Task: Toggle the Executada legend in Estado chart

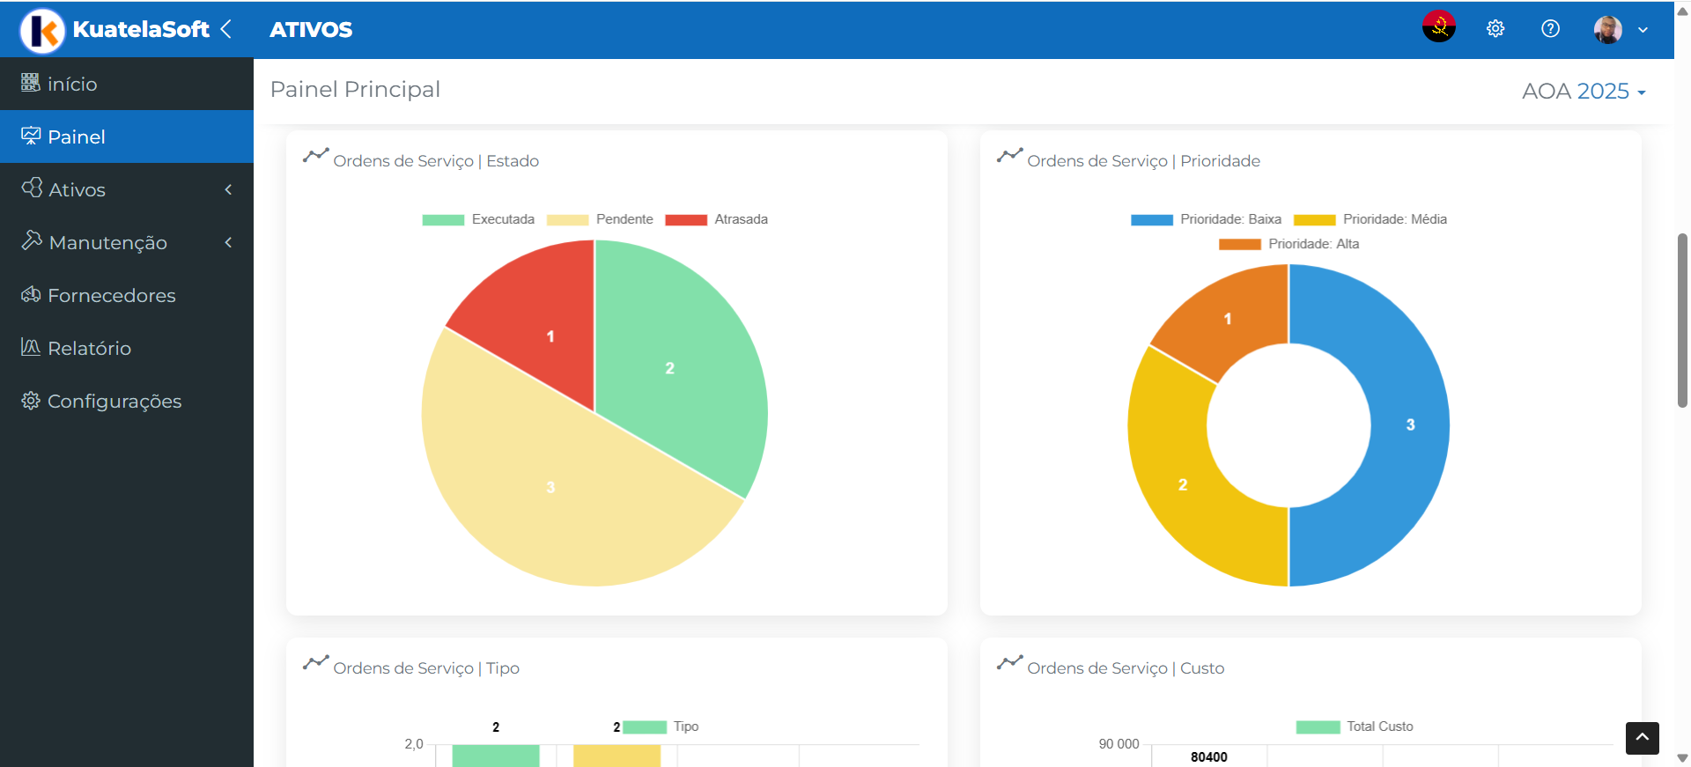Action: [x=478, y=219]
